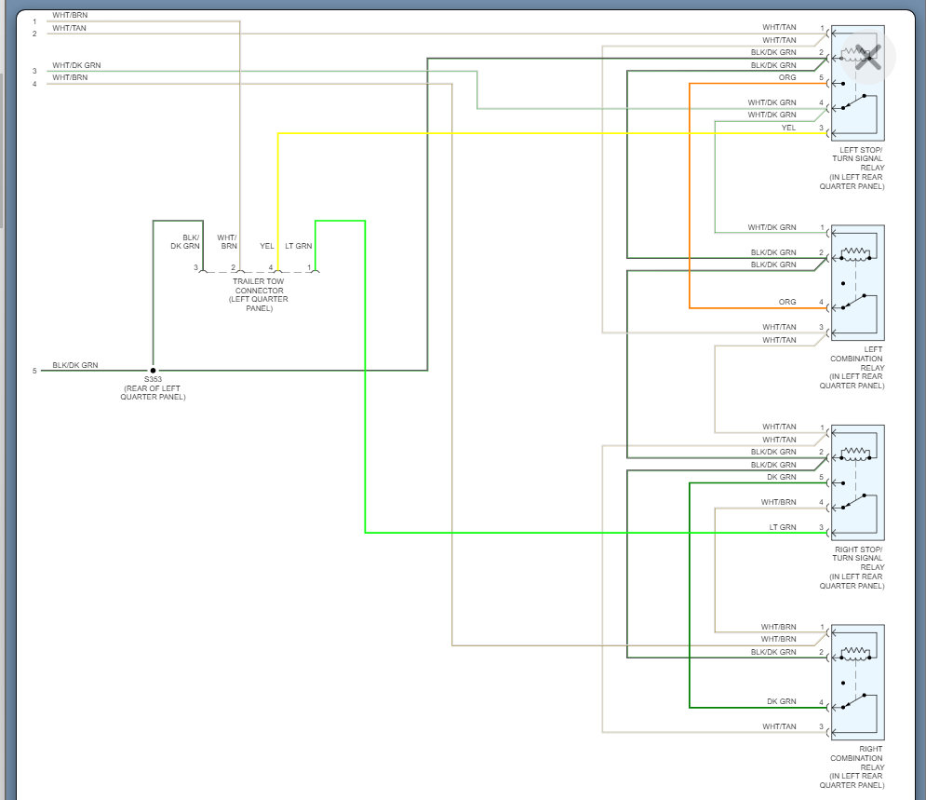Select the RIGHT COMBINATION RELAY caption

pos(852,766)
